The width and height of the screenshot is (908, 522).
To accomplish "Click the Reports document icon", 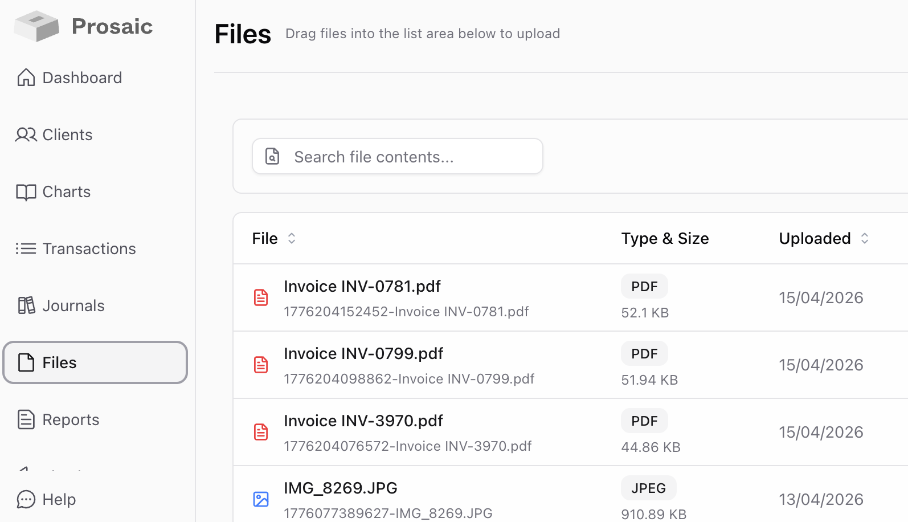I will pyautogui.click(x=26, y=419).
